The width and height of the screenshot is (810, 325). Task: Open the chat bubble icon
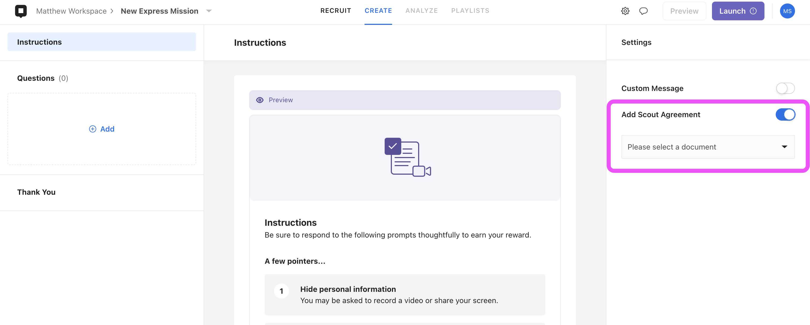(643, 11)
